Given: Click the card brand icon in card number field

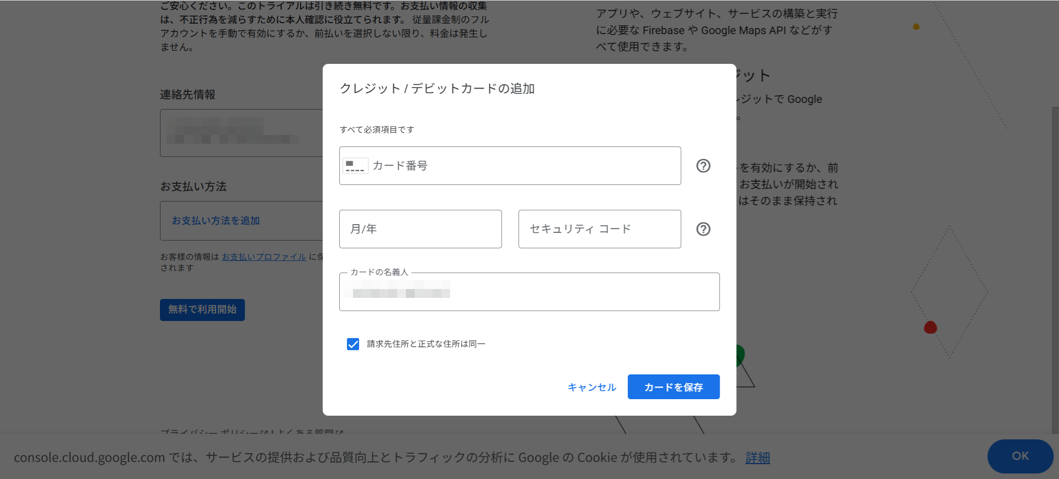Looking at the screenshot, I should [355, 166].
